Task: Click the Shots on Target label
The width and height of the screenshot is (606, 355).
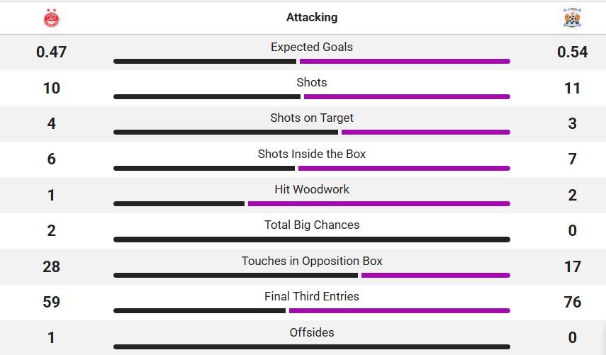Action: (x=312, y=118)
